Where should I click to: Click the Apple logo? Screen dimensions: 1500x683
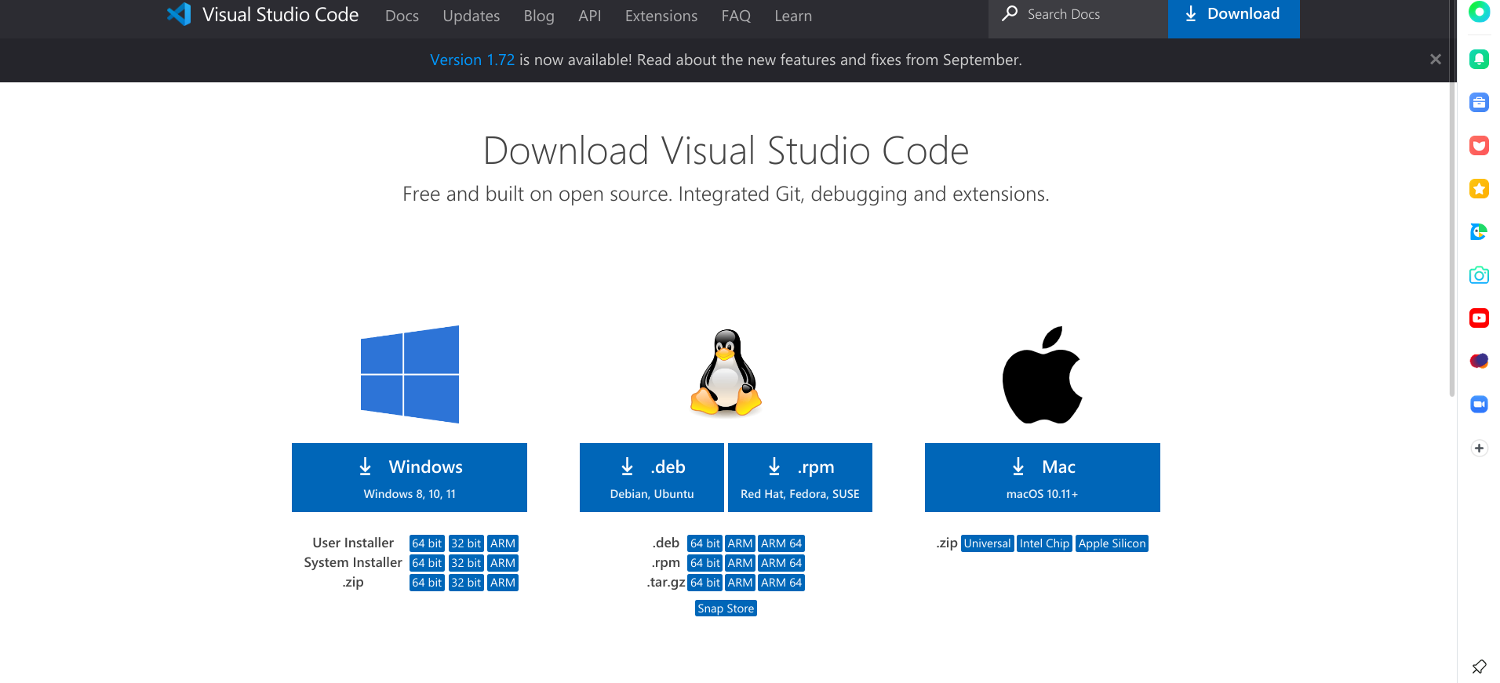tap(1042, 375)
